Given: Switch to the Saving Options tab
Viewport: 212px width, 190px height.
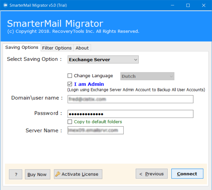Looking at the screenshot, I should [22, 47].
